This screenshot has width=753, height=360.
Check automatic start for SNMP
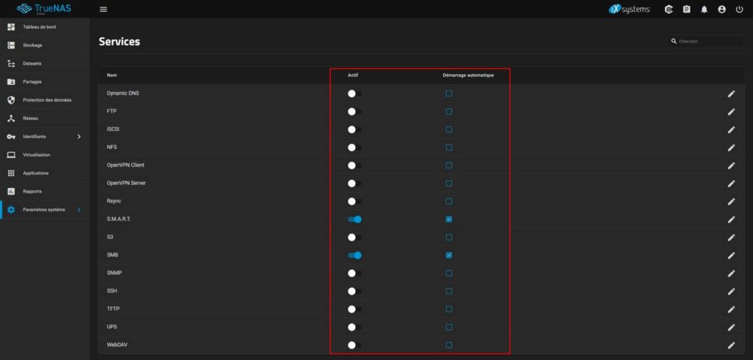point(449,273)
